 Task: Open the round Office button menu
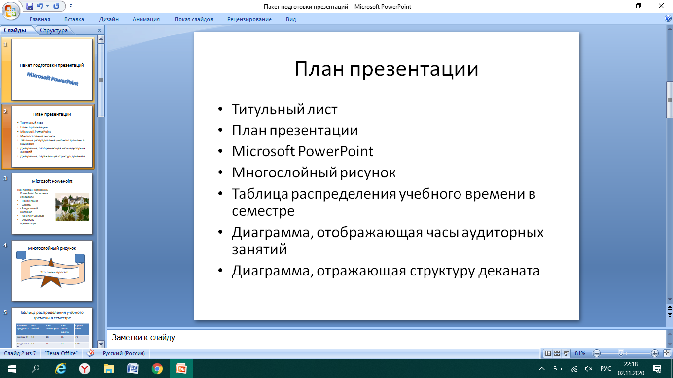point(10,10)
